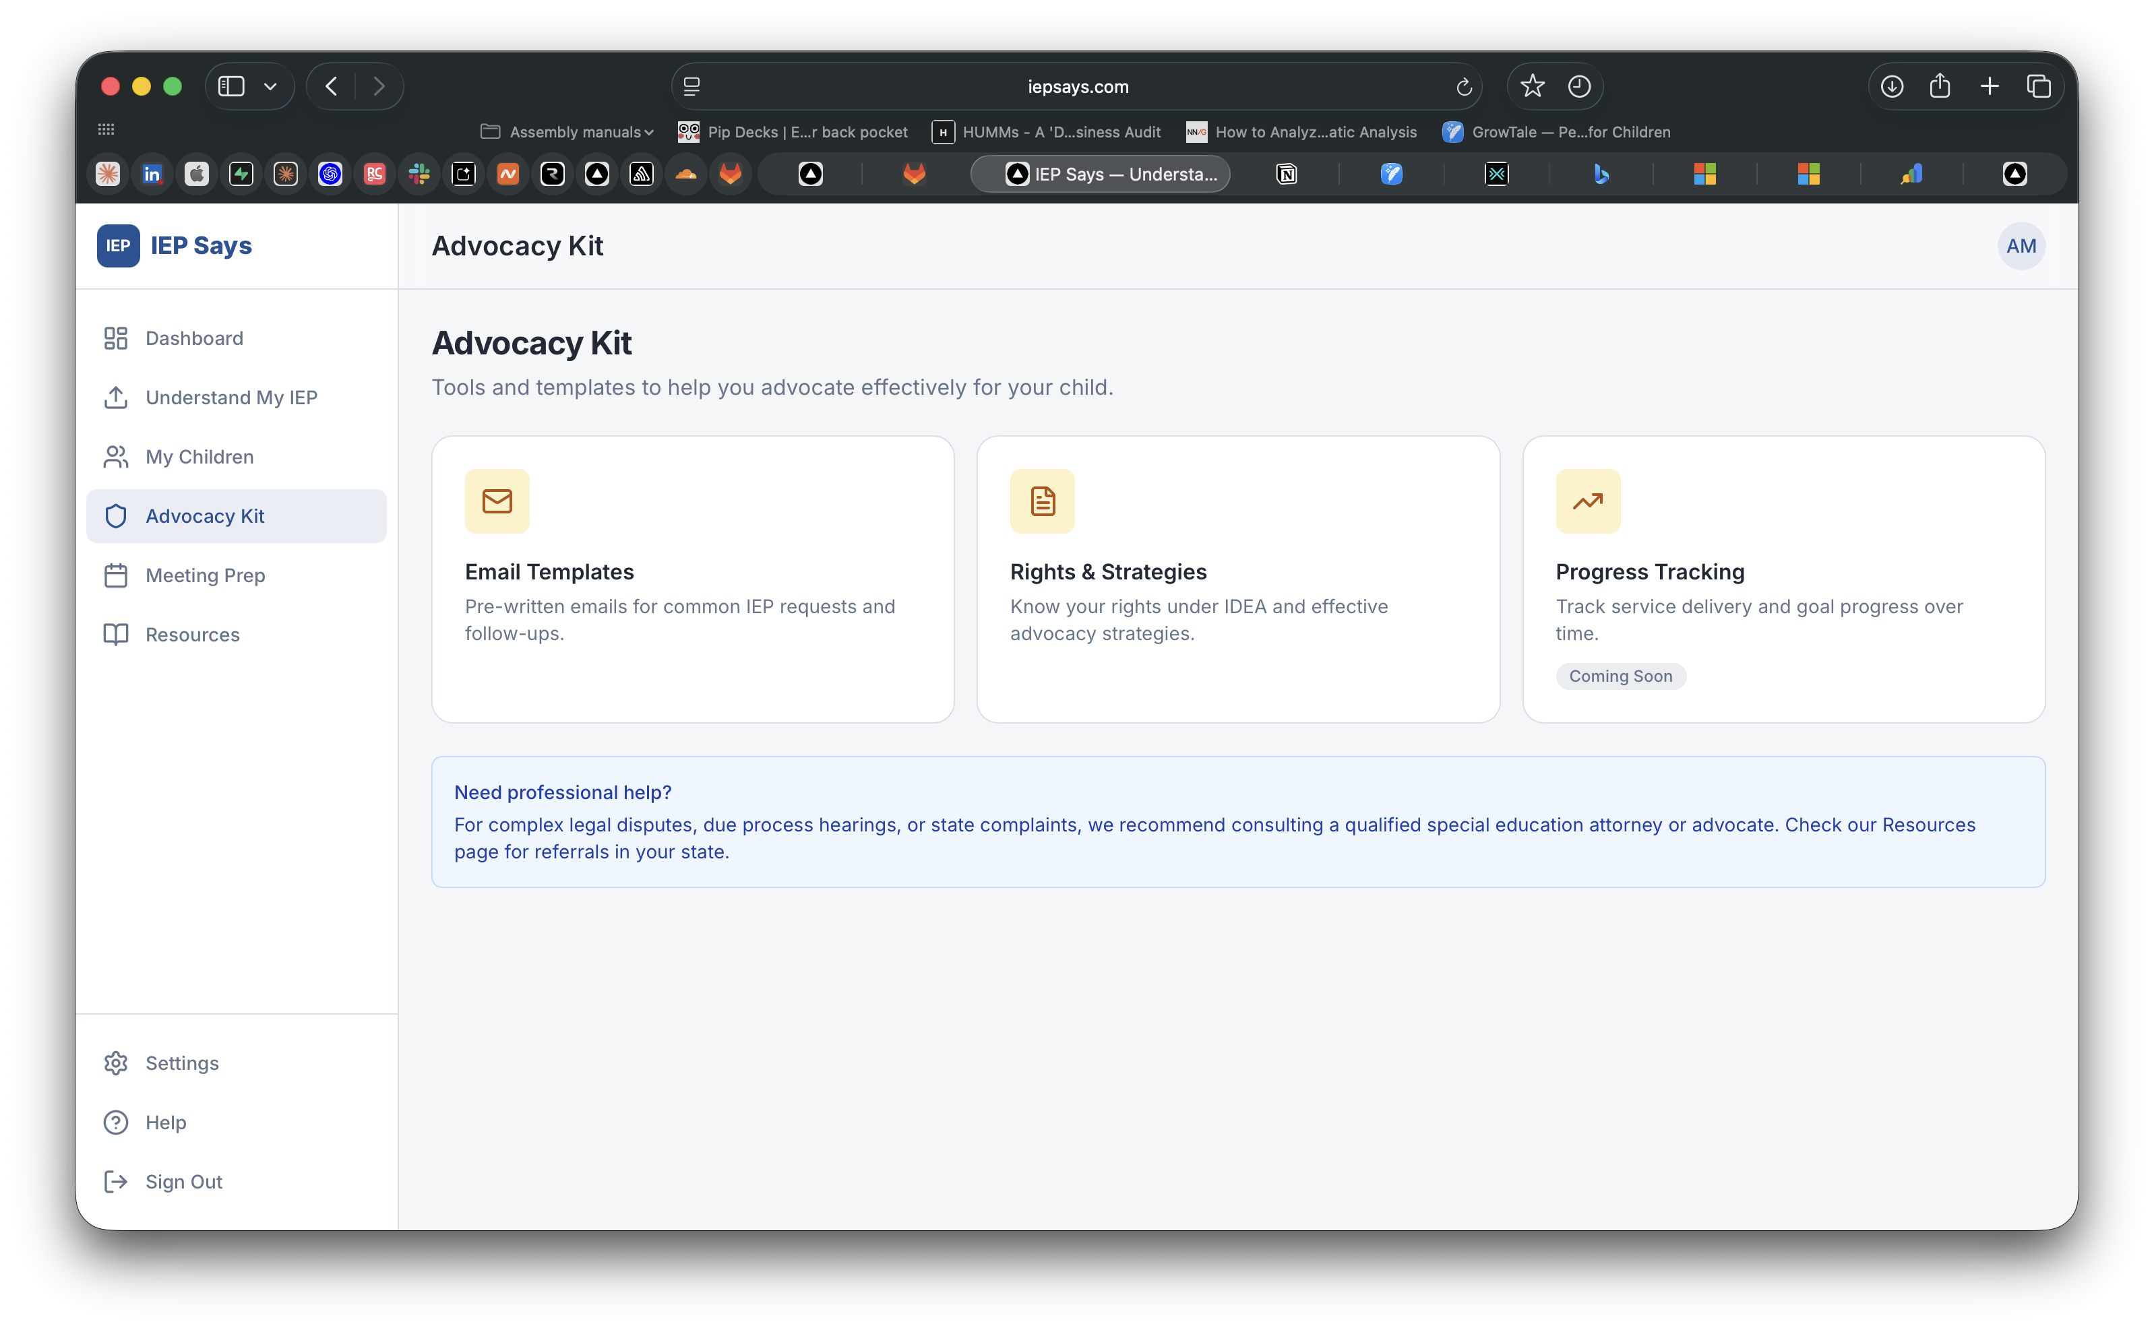This screenshot has width=2154, height=1330.
Task: Switch to the Notion browser tab
Action: [1285, 174]
